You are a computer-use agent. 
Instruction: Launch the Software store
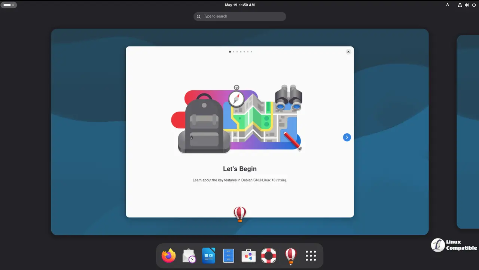click(248, 255)
